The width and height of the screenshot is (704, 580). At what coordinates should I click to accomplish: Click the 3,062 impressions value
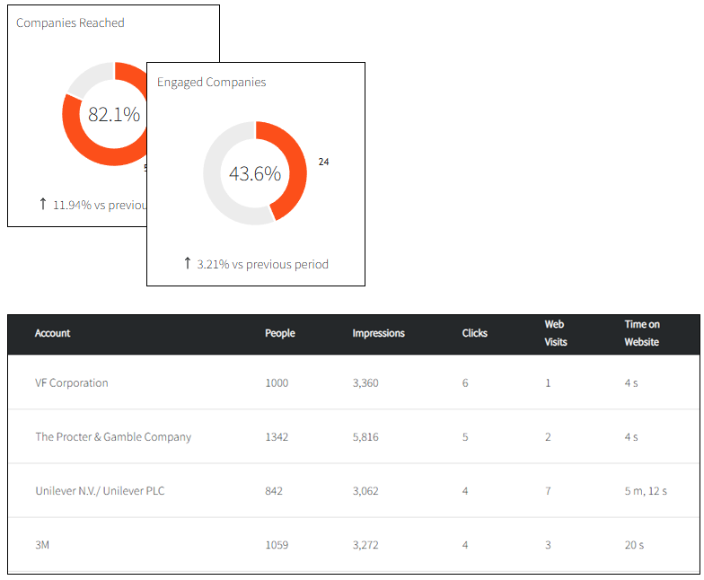pyautogui.click(x=365, y=490)
